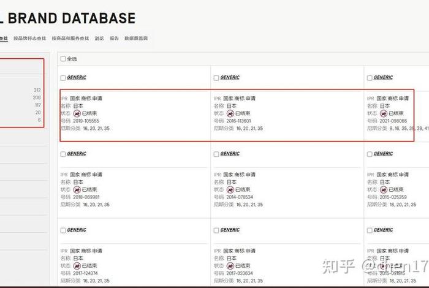Viewport: 429px width, 288px height.
Task: Click the number 2014-078534
Action: [x=240, y=197]
